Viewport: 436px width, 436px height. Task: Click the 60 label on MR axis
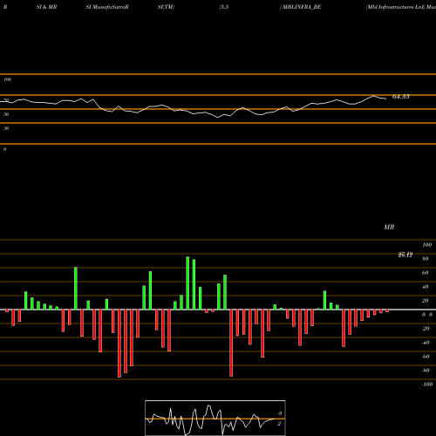click(426, 273)
